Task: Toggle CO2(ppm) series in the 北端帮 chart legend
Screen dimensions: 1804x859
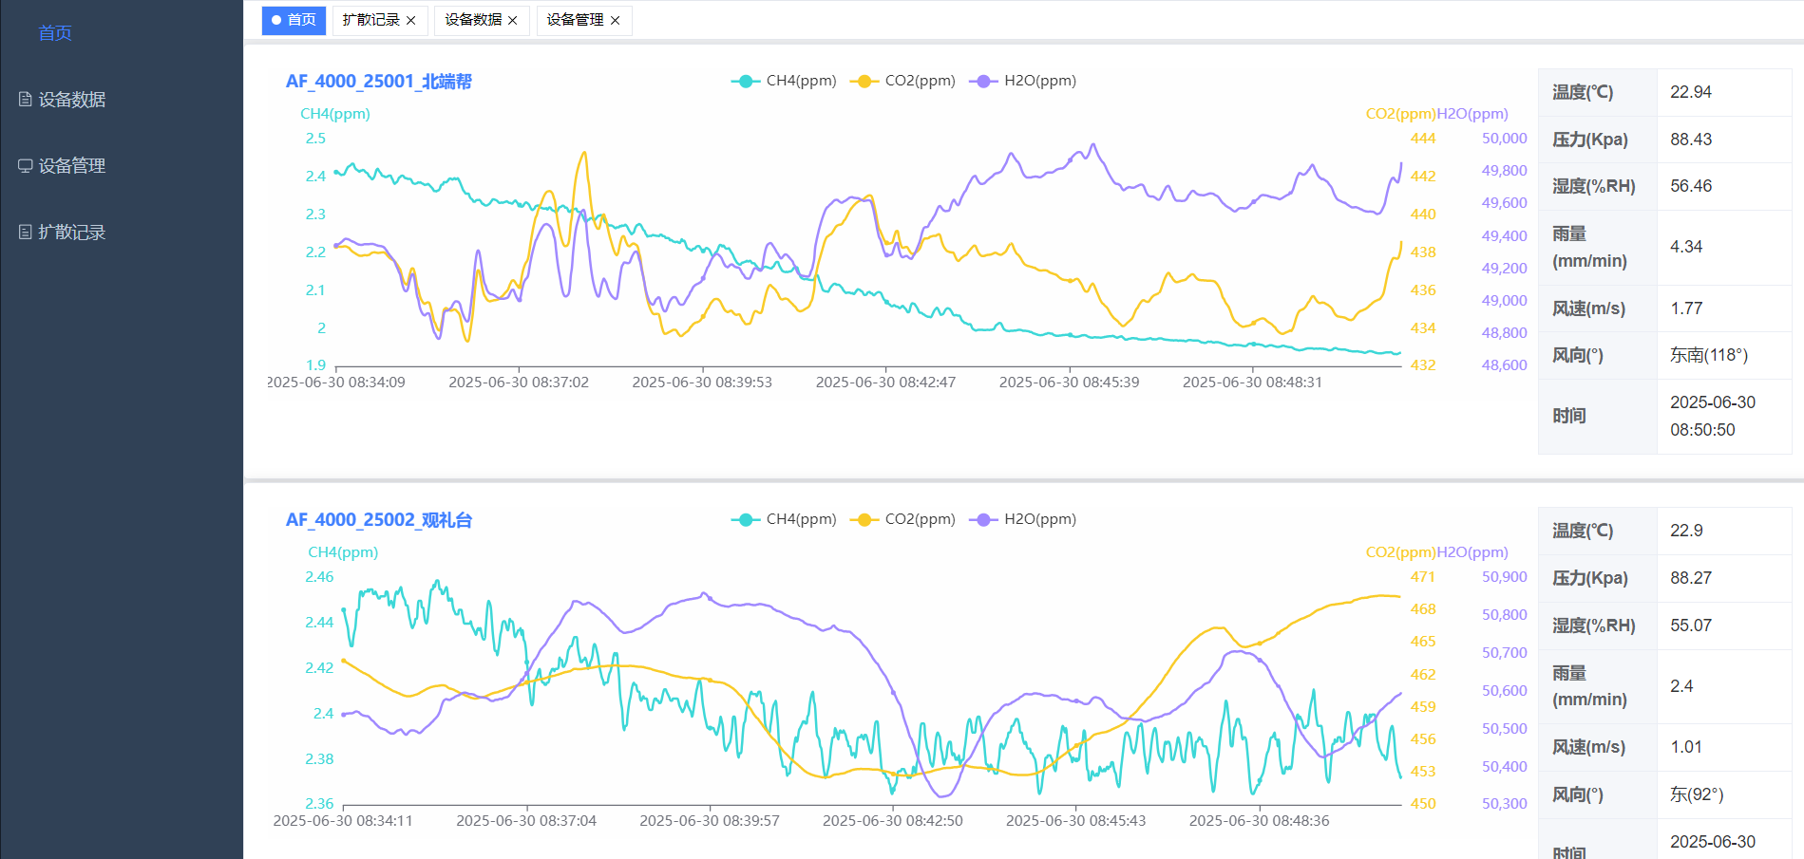Action: (x=902, y=81)
